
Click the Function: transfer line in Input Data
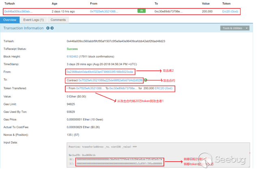pos(103,147)
